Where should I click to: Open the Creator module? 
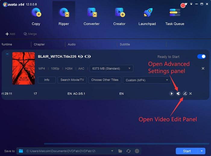(119, 16)
